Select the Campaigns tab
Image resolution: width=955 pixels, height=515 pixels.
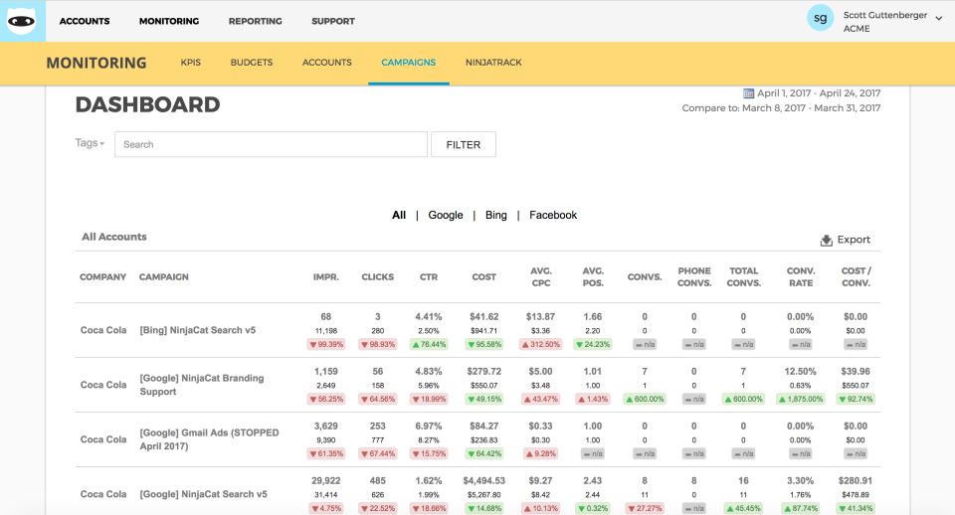pos(409,62)
